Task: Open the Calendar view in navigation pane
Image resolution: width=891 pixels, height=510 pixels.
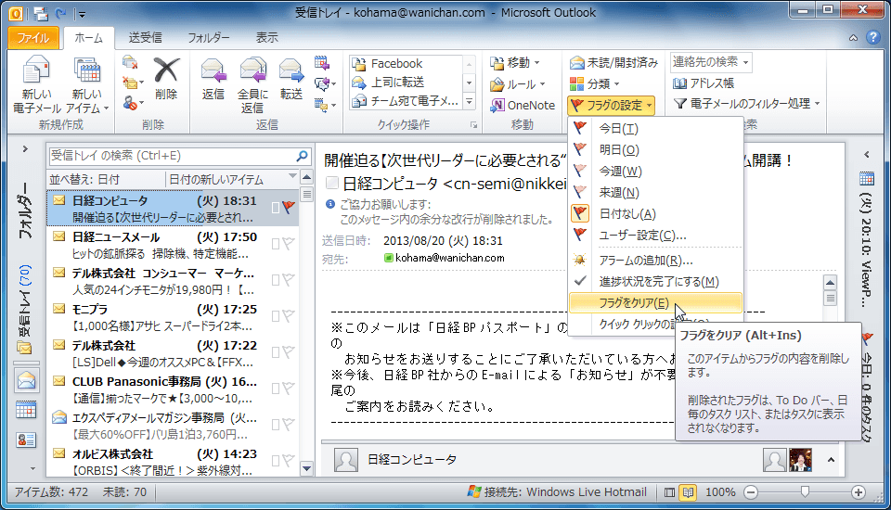Action: click(x=26, y=410)
